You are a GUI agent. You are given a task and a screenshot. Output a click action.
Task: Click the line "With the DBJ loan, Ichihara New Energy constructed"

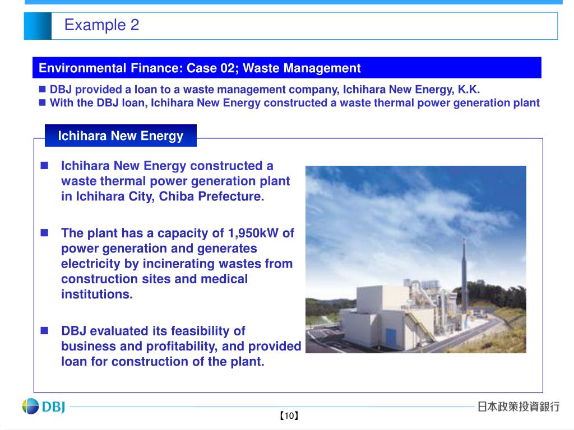coord(295,103)
